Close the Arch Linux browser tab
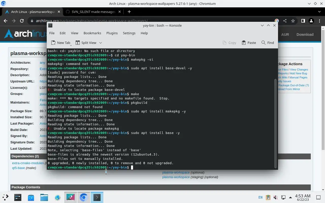Image resolution: width=325 pixels, height=203 pixels. point(59,12)
